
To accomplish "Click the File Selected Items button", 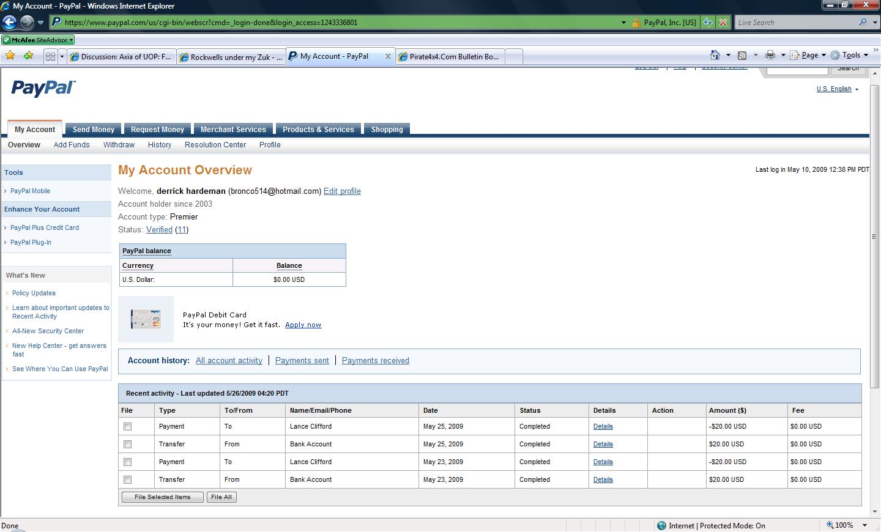I will [x=163, y=497].
